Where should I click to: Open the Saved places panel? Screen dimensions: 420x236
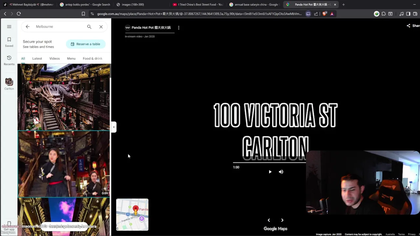click(x=9, y=42)
